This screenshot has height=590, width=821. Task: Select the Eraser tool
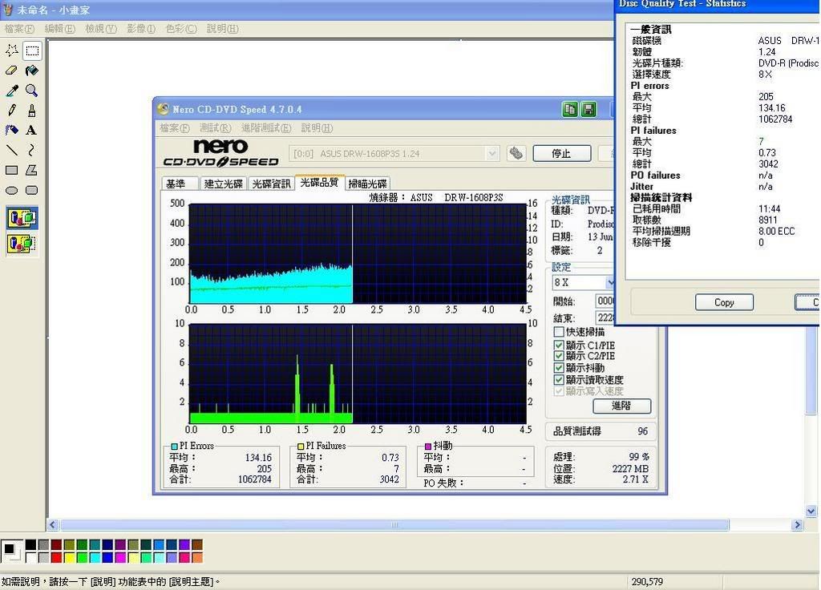coord(12,71)
